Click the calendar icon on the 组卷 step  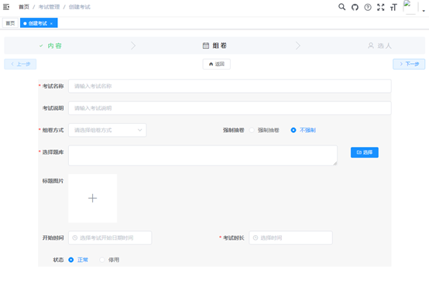click(x=206, y=46)
